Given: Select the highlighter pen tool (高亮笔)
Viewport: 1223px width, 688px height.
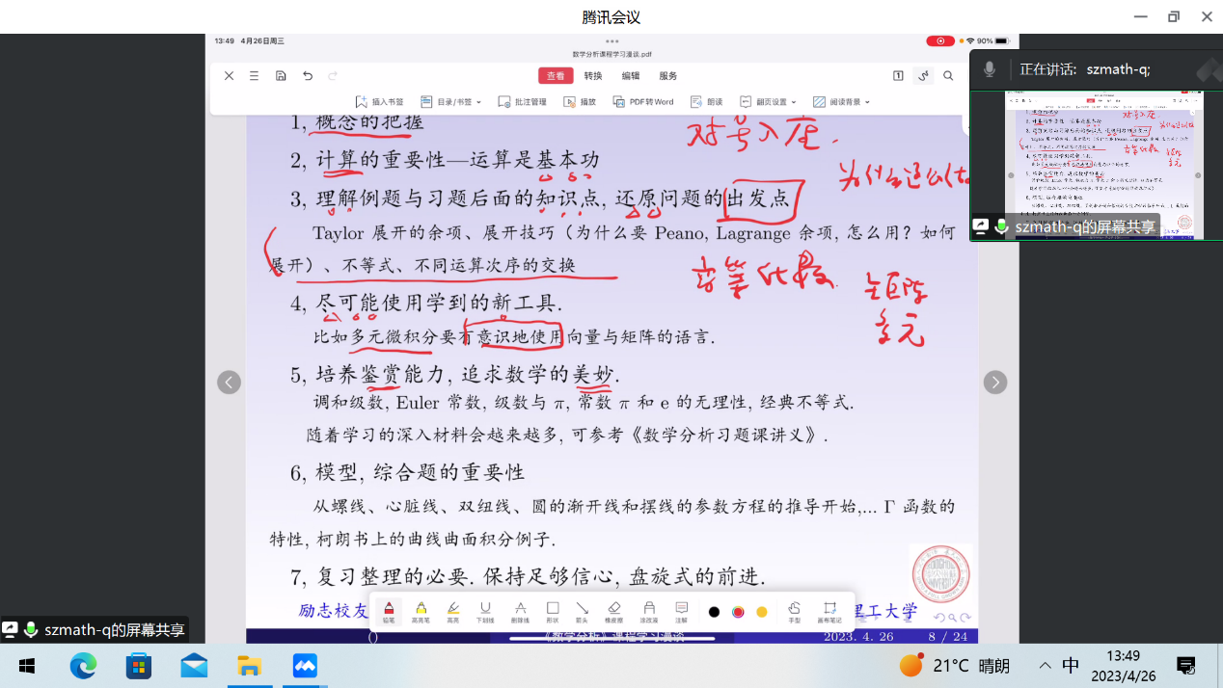Looking at the screenshot, I should click(x=421, y=611).
